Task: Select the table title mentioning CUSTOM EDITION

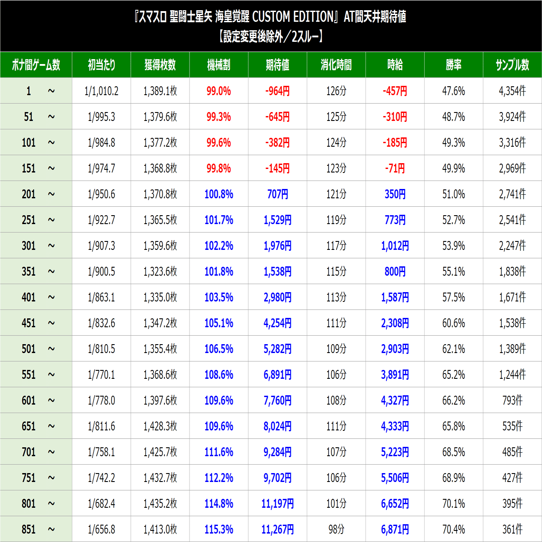Action: 270,17
